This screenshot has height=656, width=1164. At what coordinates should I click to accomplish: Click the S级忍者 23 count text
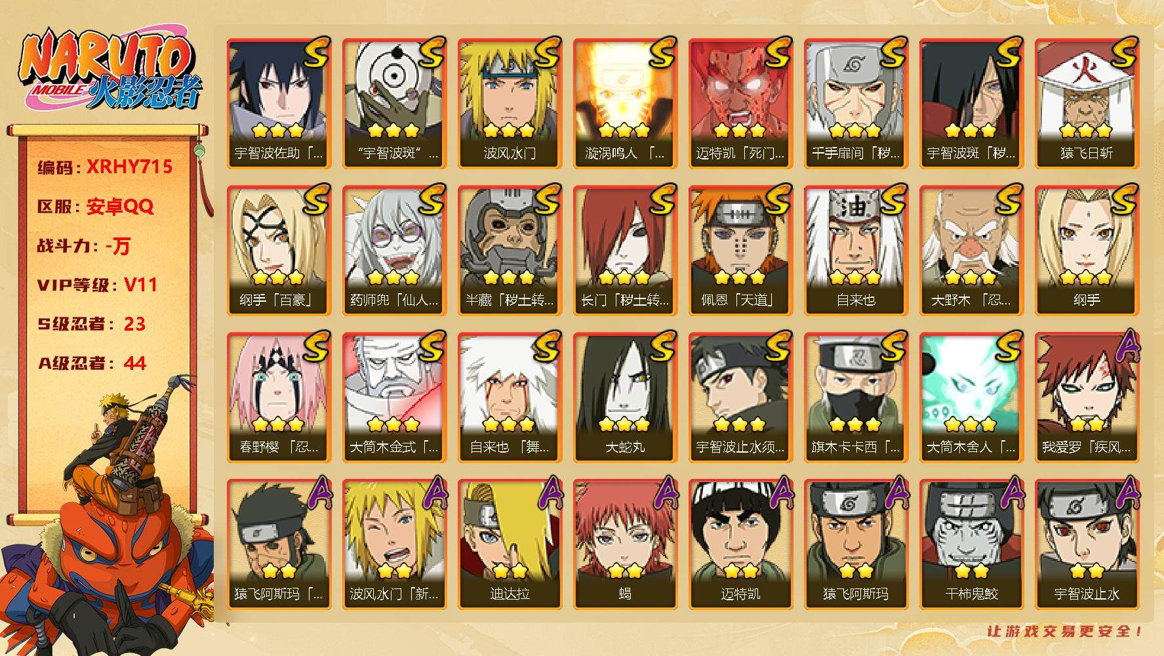(x=91, y=324)
